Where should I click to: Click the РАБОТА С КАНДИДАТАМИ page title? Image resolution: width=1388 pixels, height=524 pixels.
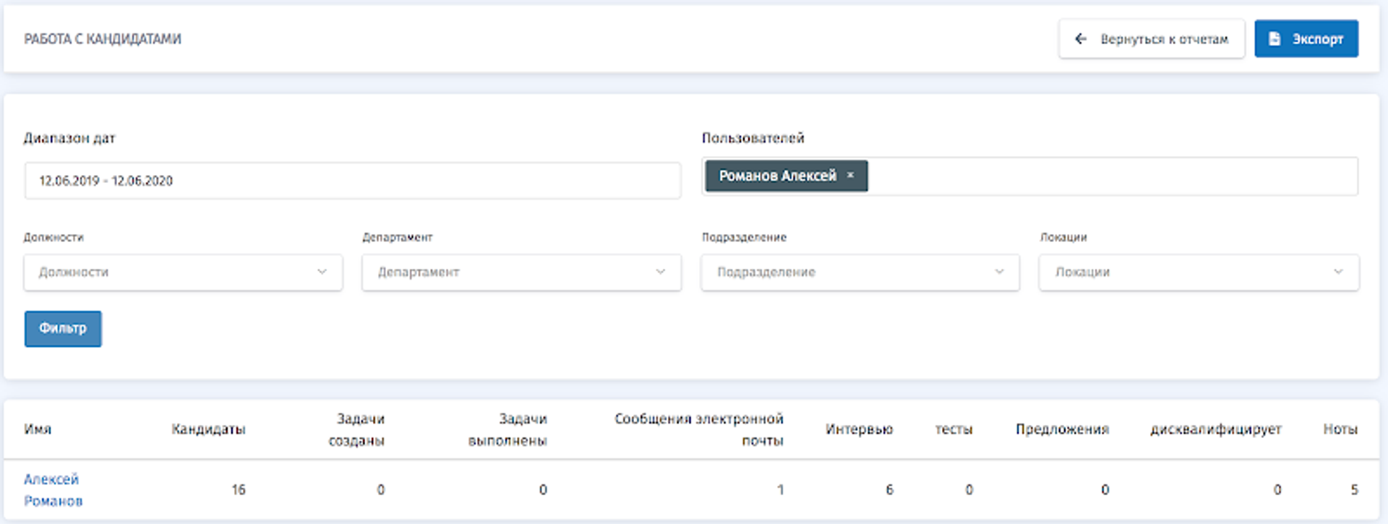pyautogui.click(x=103, y=39)
